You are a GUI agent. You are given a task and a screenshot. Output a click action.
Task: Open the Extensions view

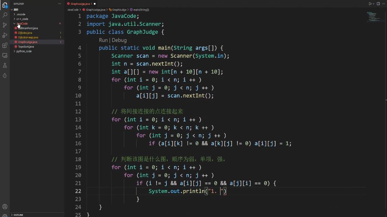tap(5, 45)
